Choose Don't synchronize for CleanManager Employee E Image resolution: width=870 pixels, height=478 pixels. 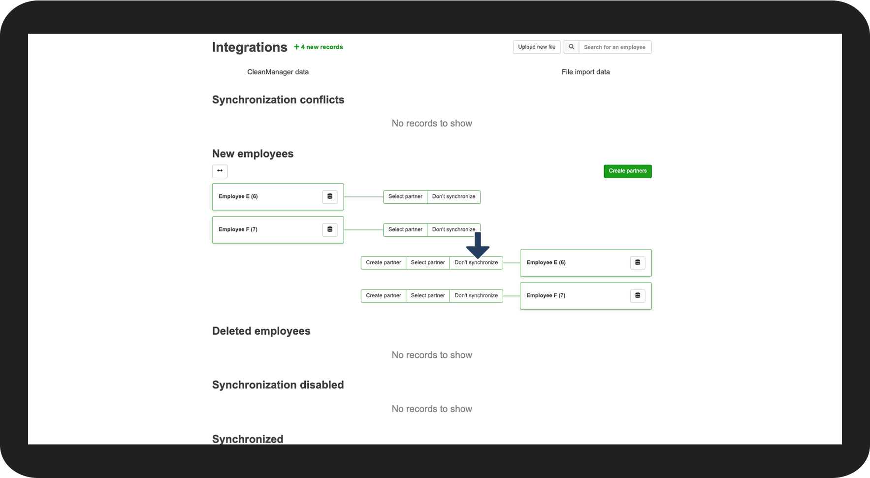[x=454, y=196]
